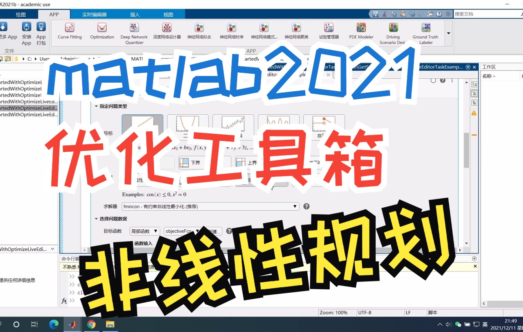Click the help icon beside the solver
The width and height of the screenshot is (523, 332).
(307, 206)
